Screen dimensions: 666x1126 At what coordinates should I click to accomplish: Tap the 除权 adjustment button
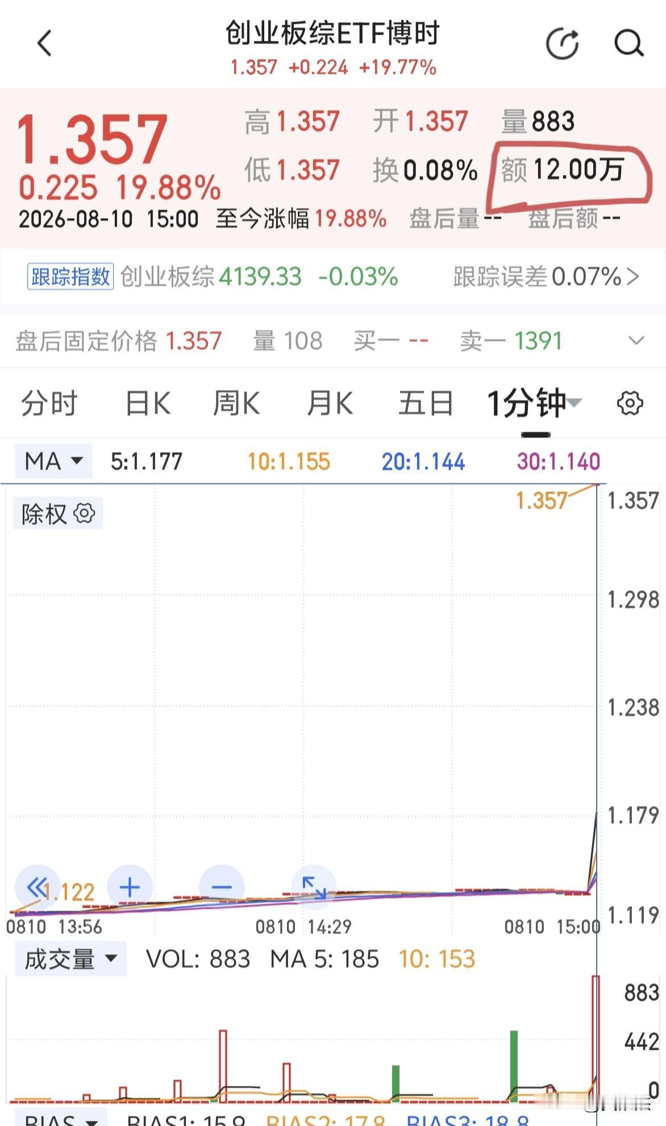pyautogui.click(x=57, y=514)
